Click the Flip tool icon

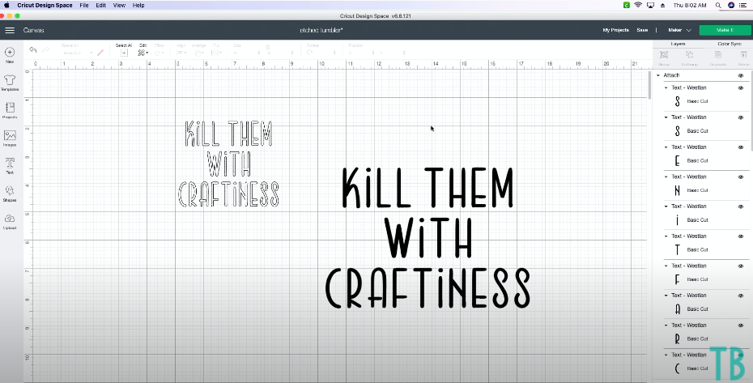coord(216,53)
